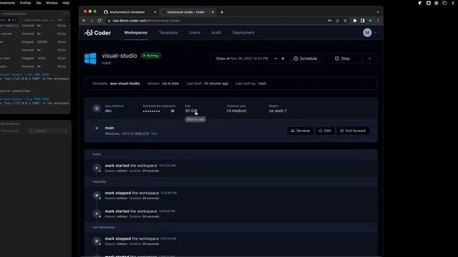Click the key icon in address bar
Screen dimensions: 458x257
tap(329, 21)
